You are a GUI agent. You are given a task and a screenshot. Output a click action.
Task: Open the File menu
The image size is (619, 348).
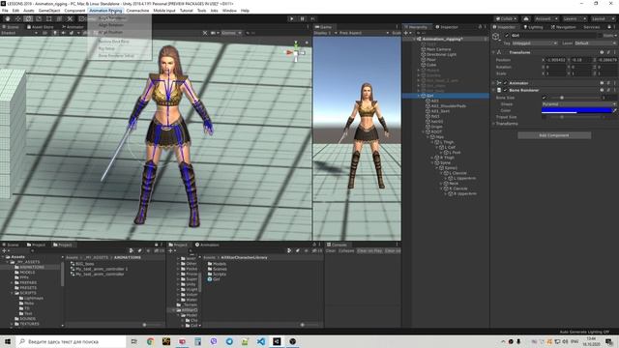coord(5,11)
